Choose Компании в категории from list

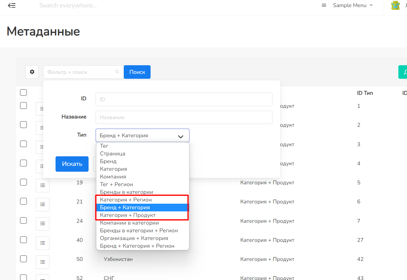click(x=129, y=223)
